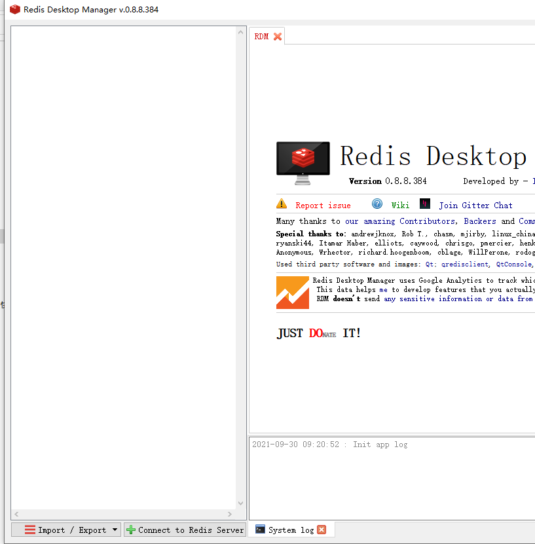This screenshot has height=544, width=535.
Task: Click the red Import / Export list icon
Action: (30, 530)
